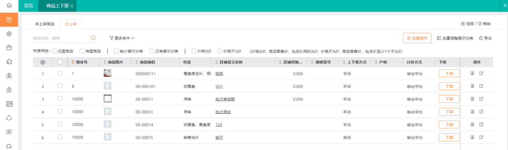Screen dimensions: 508x150
Task: Expand the 更多条件 filter dropdown
Action: pyautogui.click(x=122, y=38)
